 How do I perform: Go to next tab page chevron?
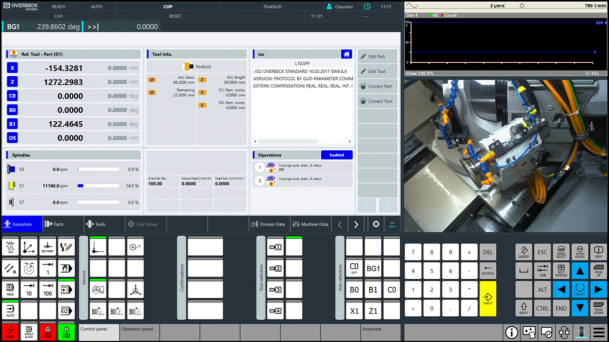(356, 224)
